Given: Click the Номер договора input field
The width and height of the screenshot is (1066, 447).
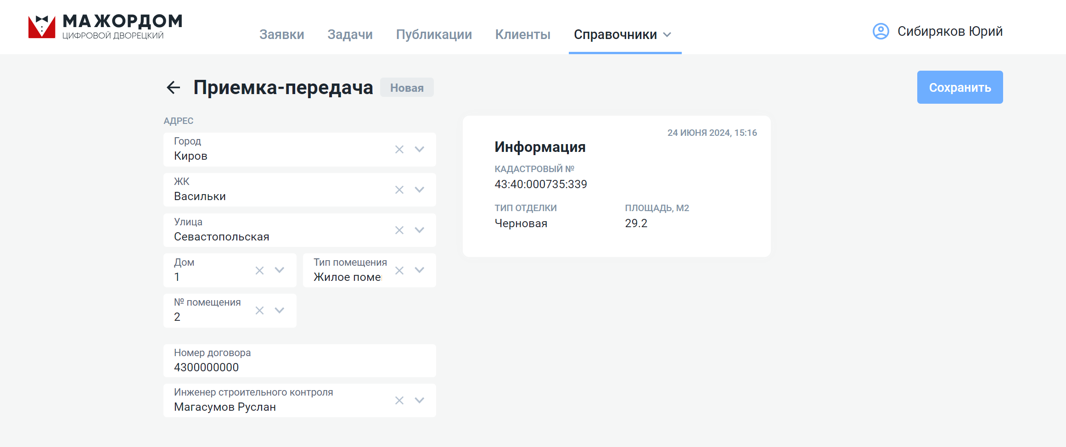Looking at the screenshot, I should 299,367.
